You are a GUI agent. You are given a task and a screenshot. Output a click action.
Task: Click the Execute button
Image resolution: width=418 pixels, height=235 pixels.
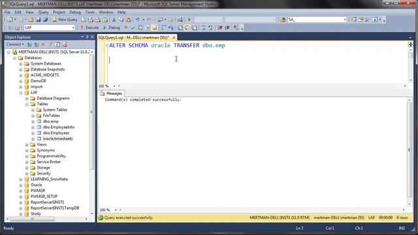click(89, 27)
